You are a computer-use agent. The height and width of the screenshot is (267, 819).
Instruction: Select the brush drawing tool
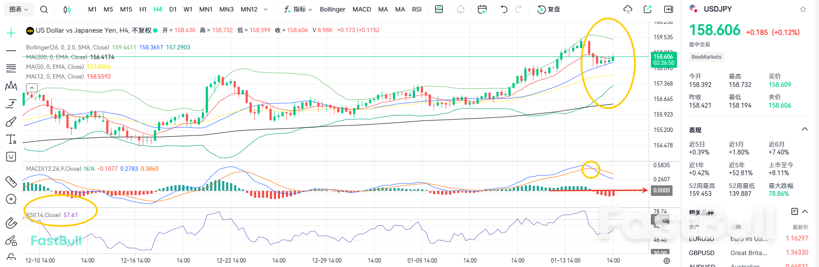coord(11,122)
